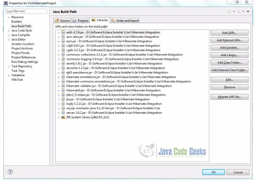Click the jar icon beside jta.jar
The width and height of the screenshot is (256, 180).
63,99
